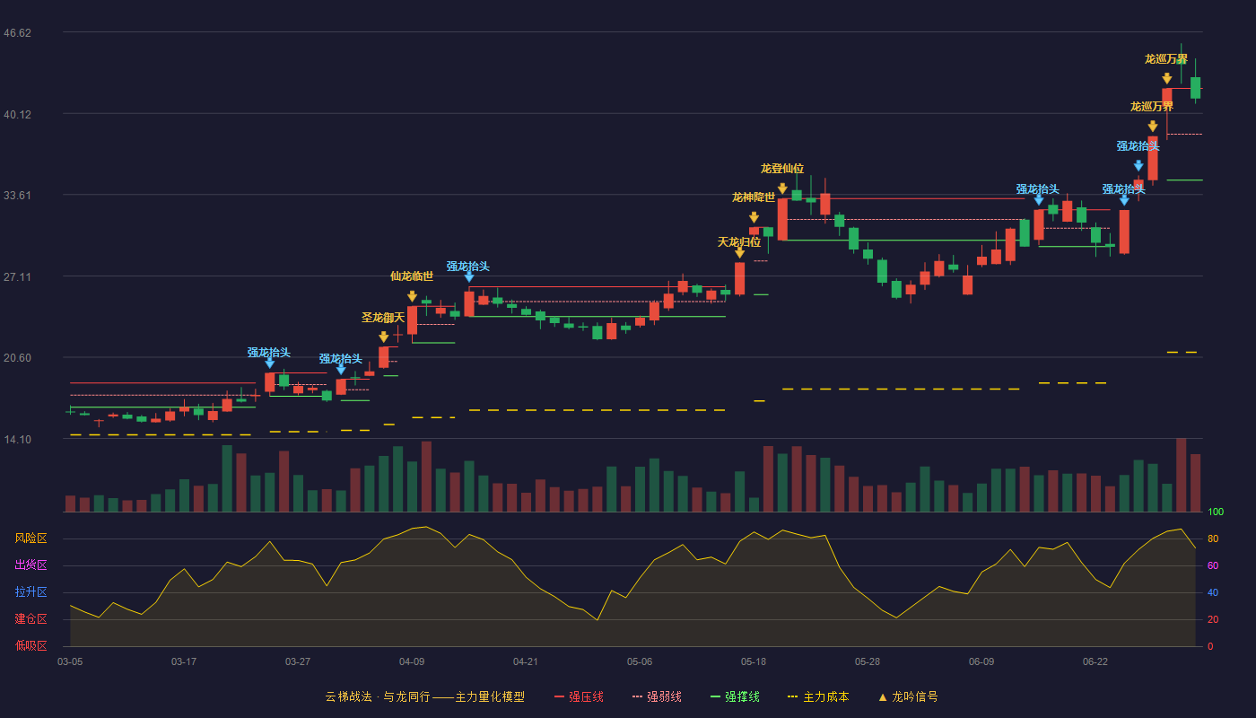The height and width of the screenshot is (718, 1256).
Task: Click the 06-09 date label
Action: coord(981,661)
